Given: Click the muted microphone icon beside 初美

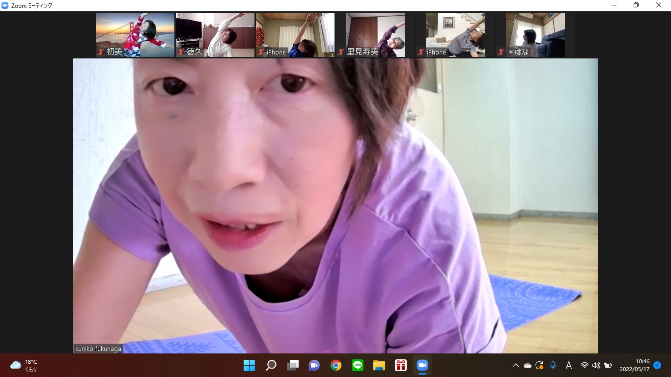Looking at the screenshot, I should 101,52.
